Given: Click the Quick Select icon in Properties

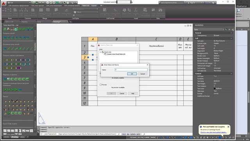Looking at the screenshot, I should [x=233, y=30].
